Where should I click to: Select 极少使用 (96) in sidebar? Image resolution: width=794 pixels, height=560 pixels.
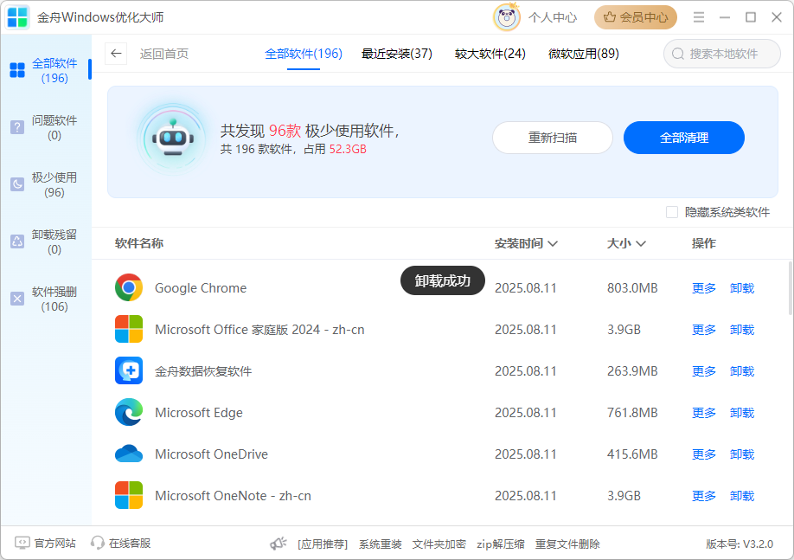[x=46, y=184]
